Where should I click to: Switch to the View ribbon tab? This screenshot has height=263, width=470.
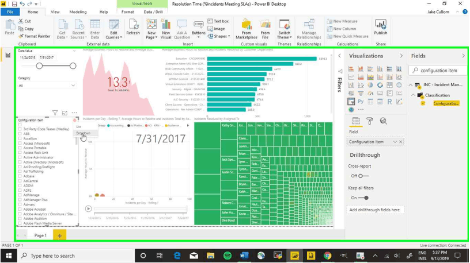tap(55, 12)
